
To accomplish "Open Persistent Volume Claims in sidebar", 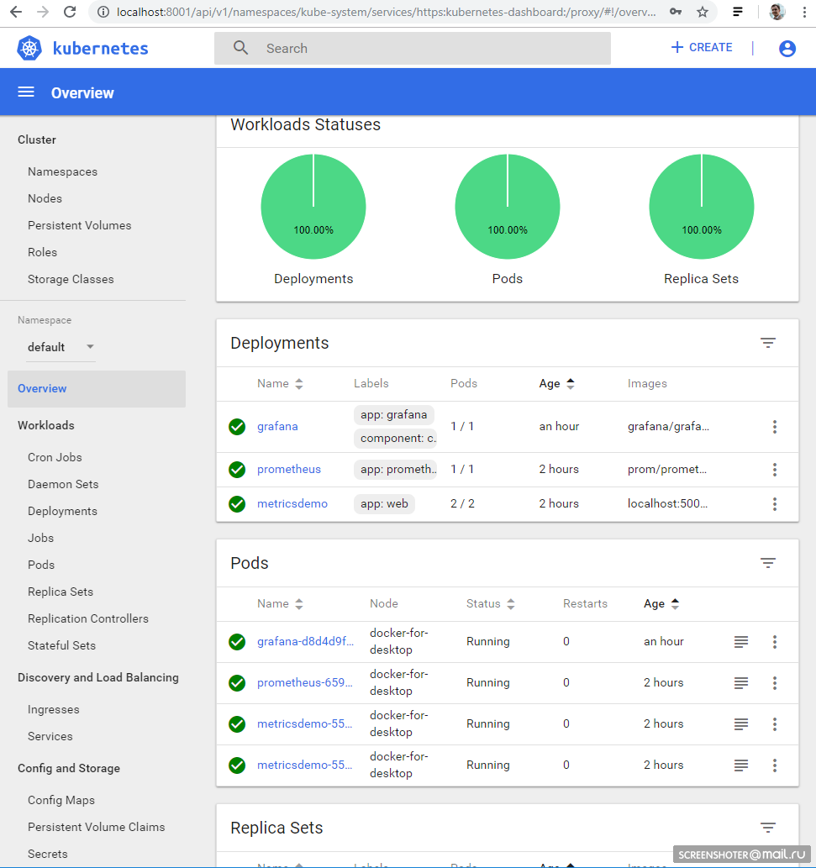I will pos(97,827).
